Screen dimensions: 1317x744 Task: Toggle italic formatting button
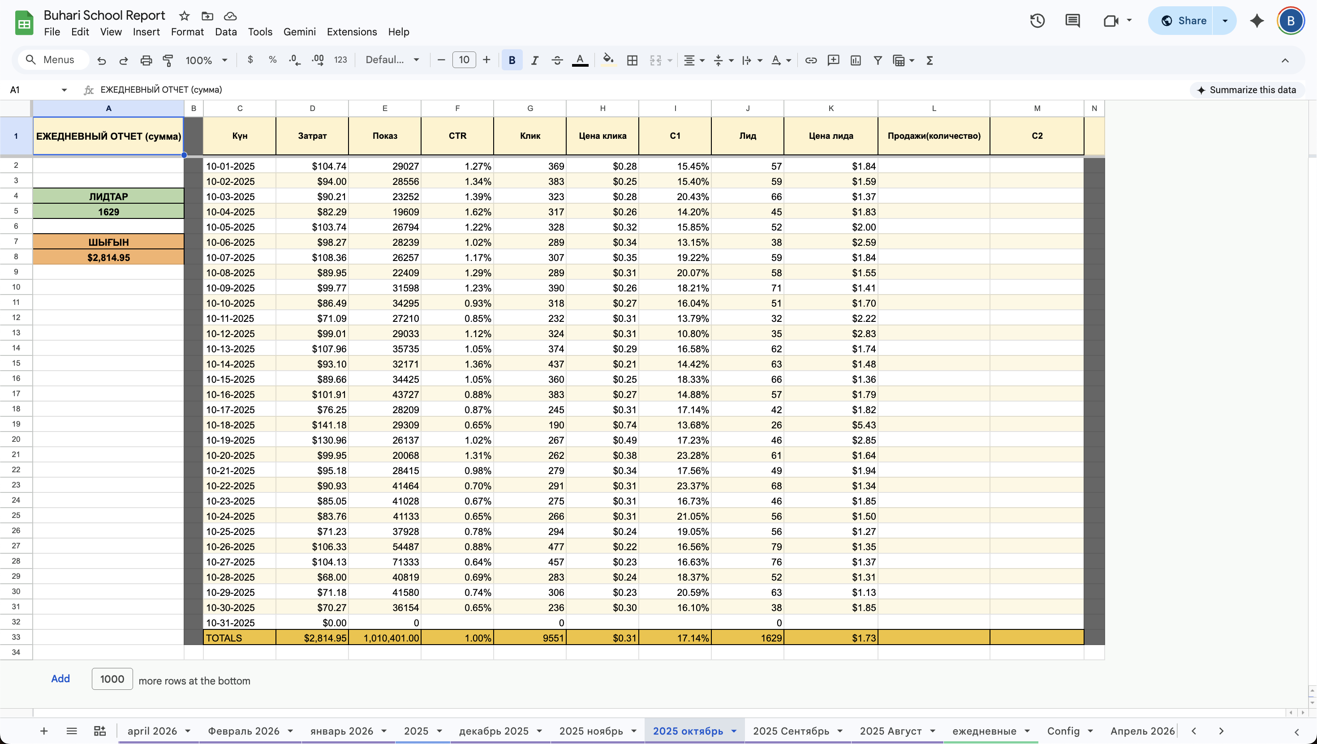point(535,60)
